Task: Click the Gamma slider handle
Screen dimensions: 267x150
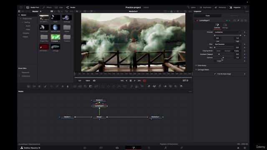Action: (223, 57)
